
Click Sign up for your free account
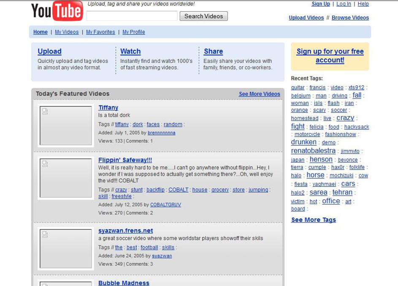click(x=330, y=56)
